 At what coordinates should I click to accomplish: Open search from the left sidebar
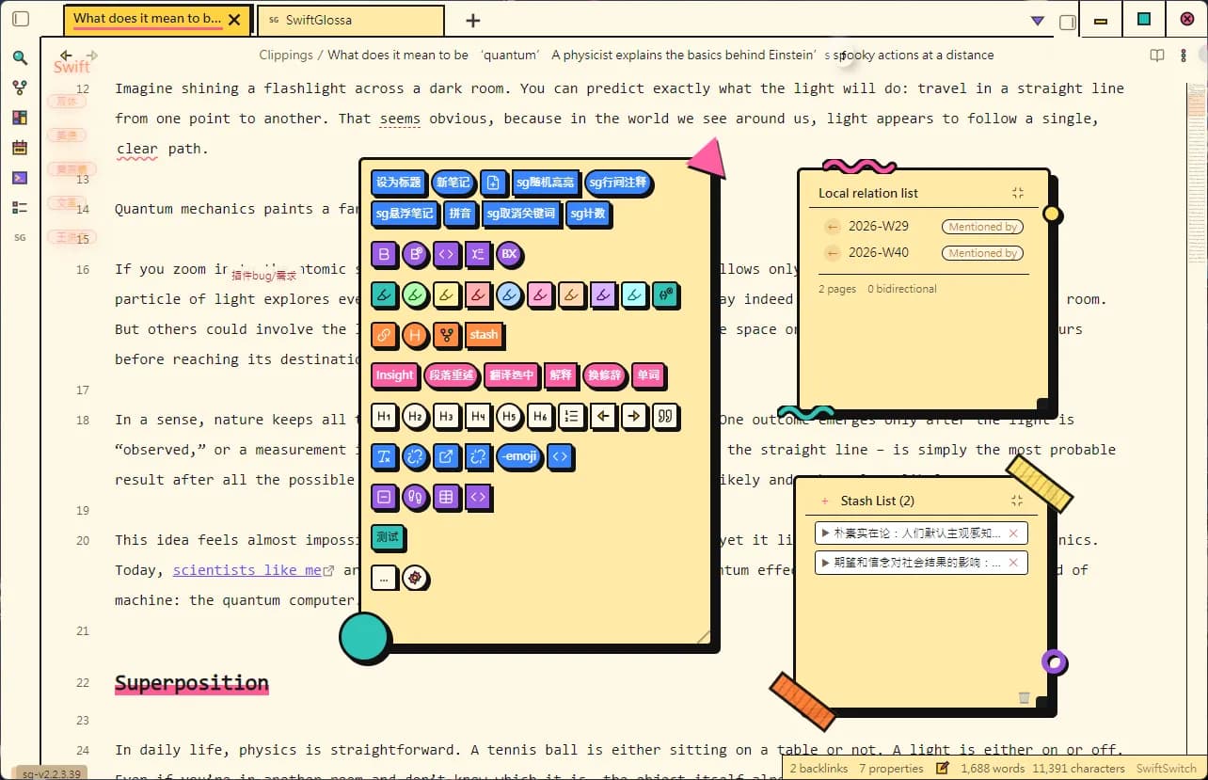tap(20, 57)
